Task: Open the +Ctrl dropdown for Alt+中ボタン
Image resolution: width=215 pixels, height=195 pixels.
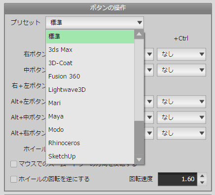Action: tap(181, 117)
